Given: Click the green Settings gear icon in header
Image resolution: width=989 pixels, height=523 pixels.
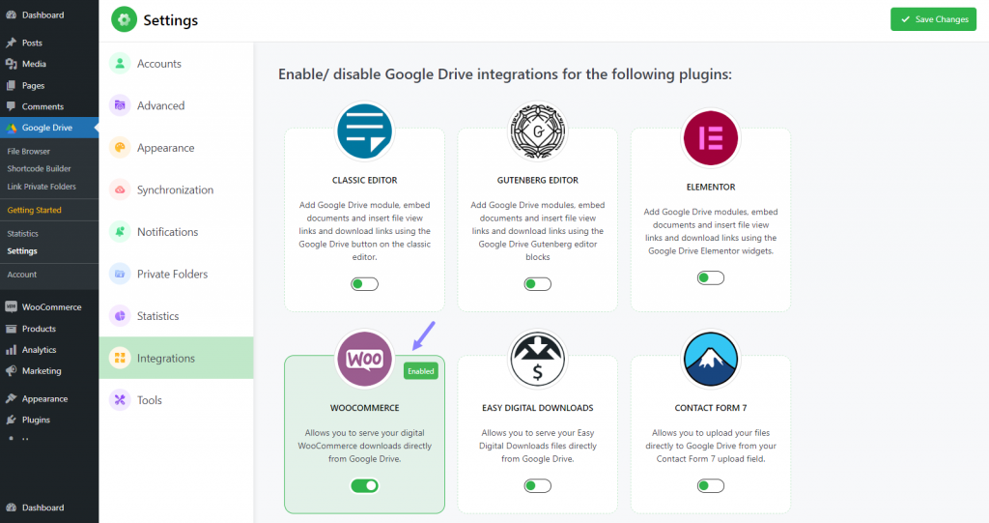Looking at the screenshot, I should click(125, 19).
